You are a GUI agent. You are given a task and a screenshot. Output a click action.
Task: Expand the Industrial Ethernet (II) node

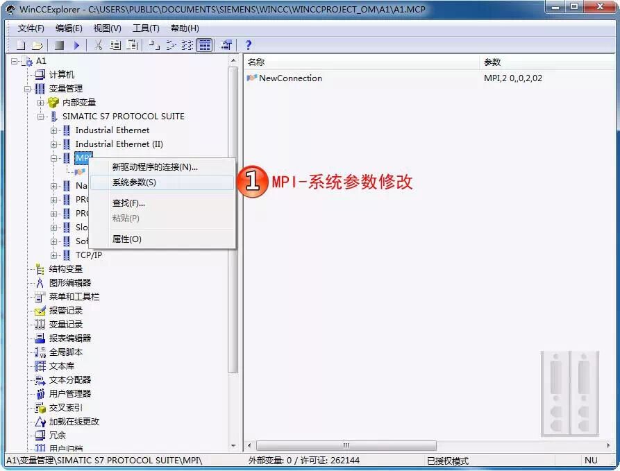pyautogui.click(x=53, y=144)
